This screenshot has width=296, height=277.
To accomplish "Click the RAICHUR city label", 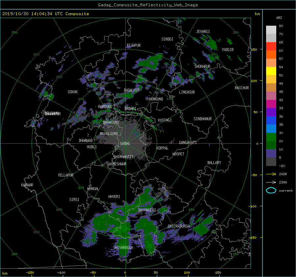I will tap(242, 88).
